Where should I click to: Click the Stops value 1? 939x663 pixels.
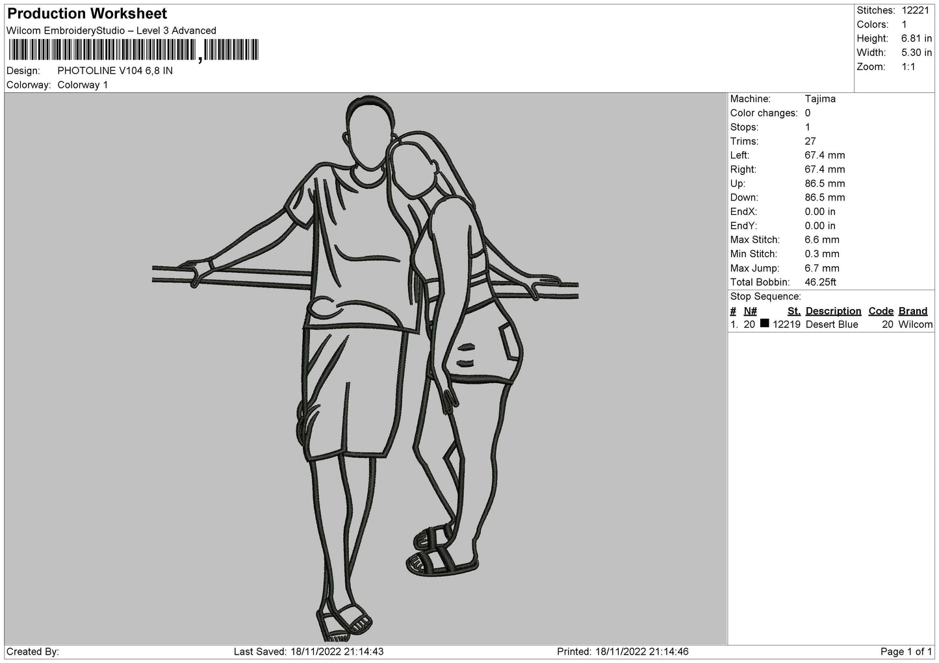click(808, 127)
